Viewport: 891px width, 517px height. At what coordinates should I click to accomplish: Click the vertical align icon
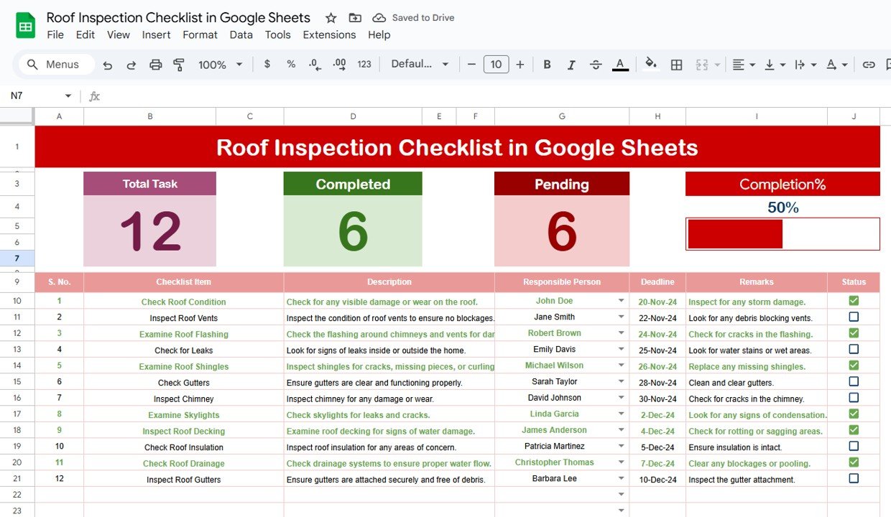click(770, 65)
